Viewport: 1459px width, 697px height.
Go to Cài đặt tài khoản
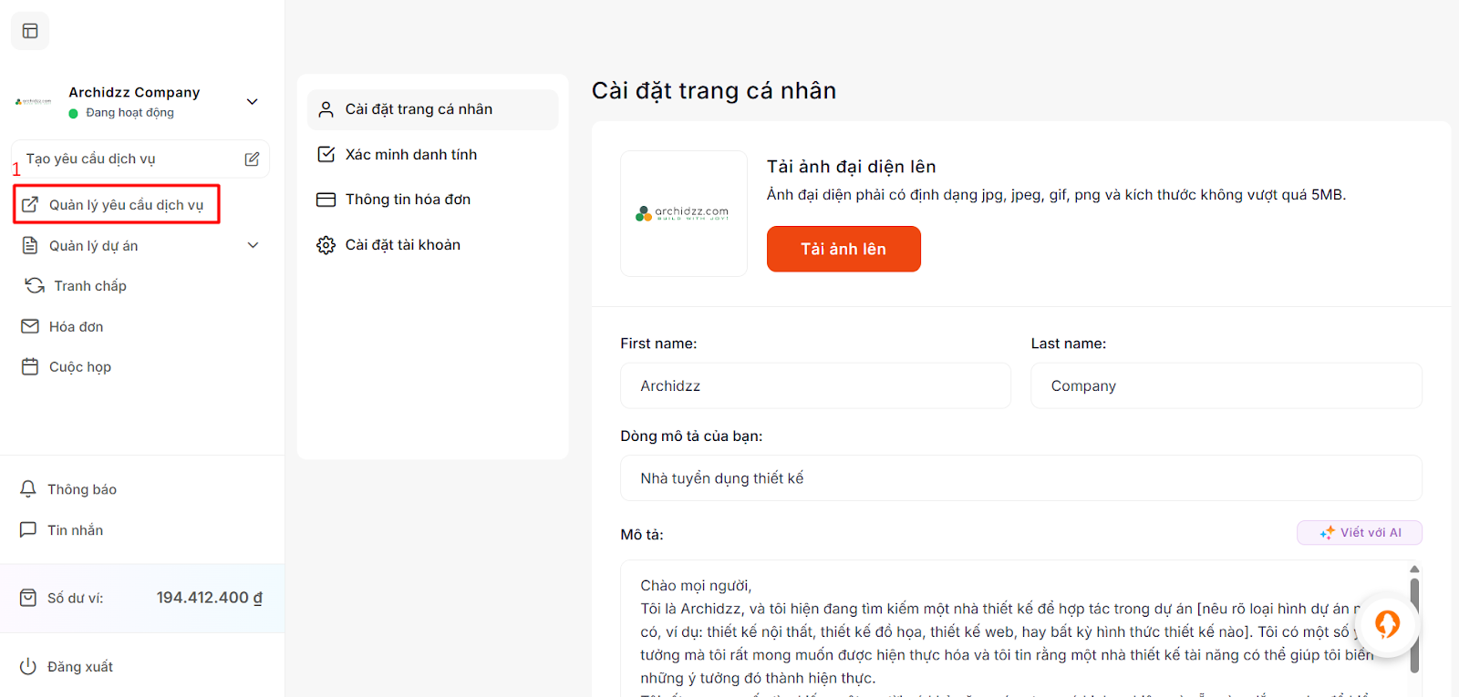[x=402, y=245]
